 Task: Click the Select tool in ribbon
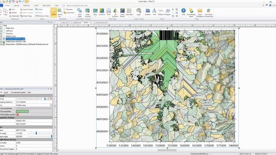point(53,12)
